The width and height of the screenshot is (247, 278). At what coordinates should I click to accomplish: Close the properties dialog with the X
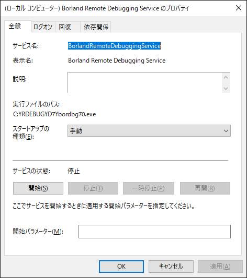pyautogui.click(x=239, y=8)
